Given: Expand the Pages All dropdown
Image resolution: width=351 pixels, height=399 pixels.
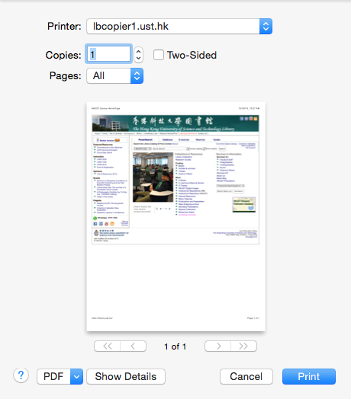Looking at the screenshot, I should tap(114, 76).
